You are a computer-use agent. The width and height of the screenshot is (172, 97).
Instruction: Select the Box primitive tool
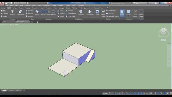pos(3,11)
